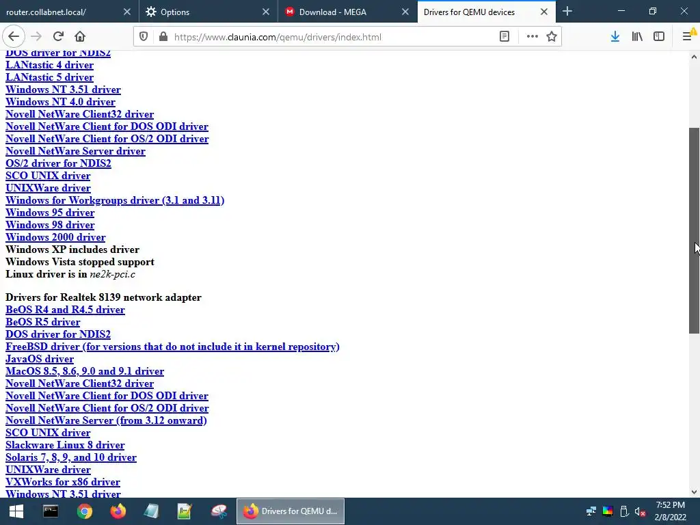Screen dimensions: 700x525
Task: Click the scrollbar up arrow
Action: 695,57
